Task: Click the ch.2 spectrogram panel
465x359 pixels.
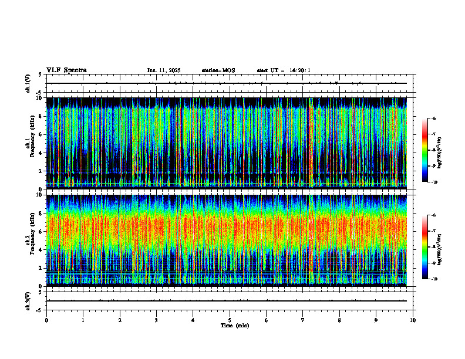Action: 227,241
